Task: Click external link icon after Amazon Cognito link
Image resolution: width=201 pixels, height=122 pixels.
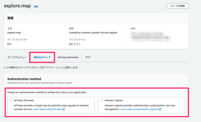Action: (x=160, y=109)
